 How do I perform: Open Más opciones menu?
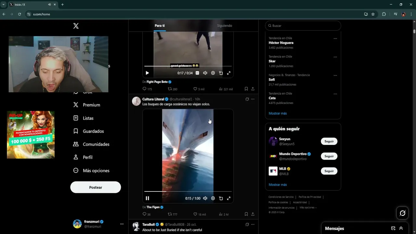91,171
